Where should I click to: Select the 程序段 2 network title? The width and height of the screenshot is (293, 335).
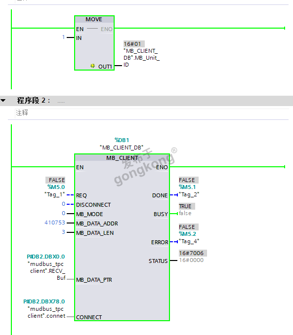pos(34,101)
